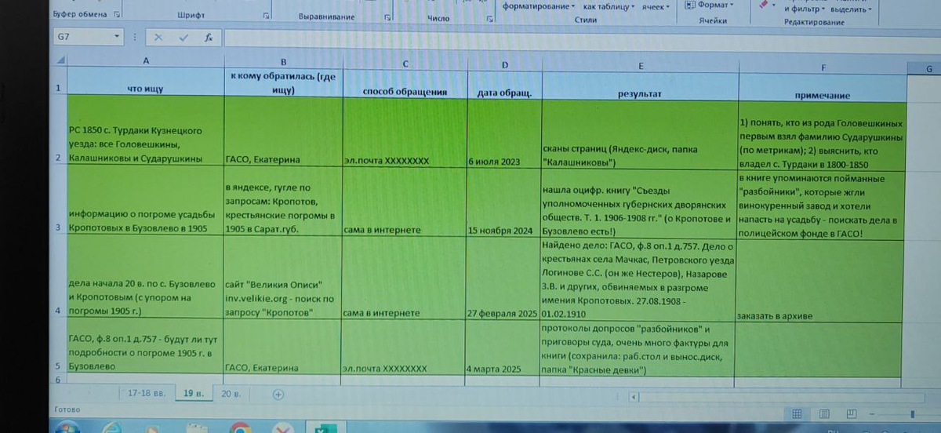The image size is (941, 433).
Task: Select row 5 header
Action: pyautogui.click(x=58, y=348)
